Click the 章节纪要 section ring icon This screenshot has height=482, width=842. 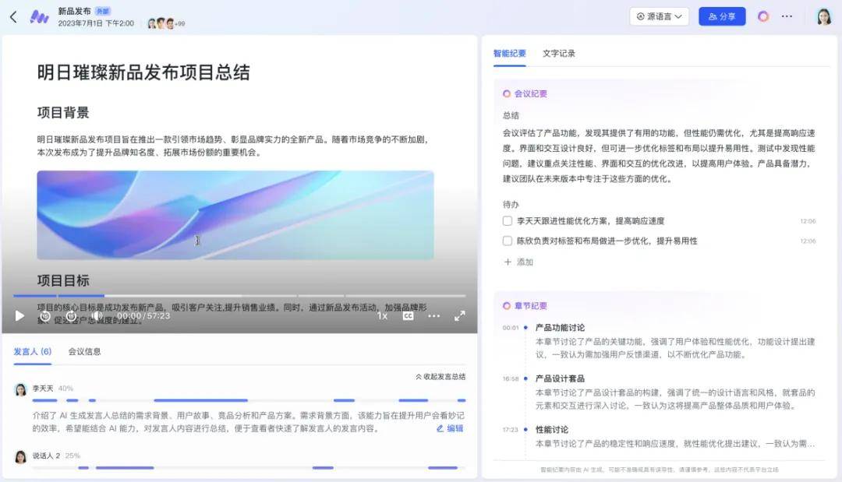[507, 306]
